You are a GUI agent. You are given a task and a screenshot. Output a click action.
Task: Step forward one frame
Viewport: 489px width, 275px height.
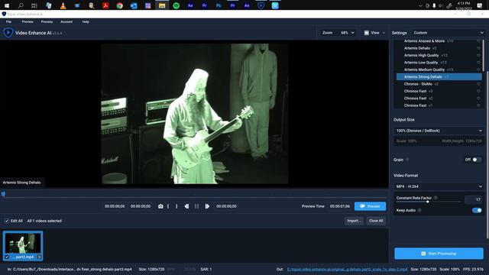click(207, 206)
